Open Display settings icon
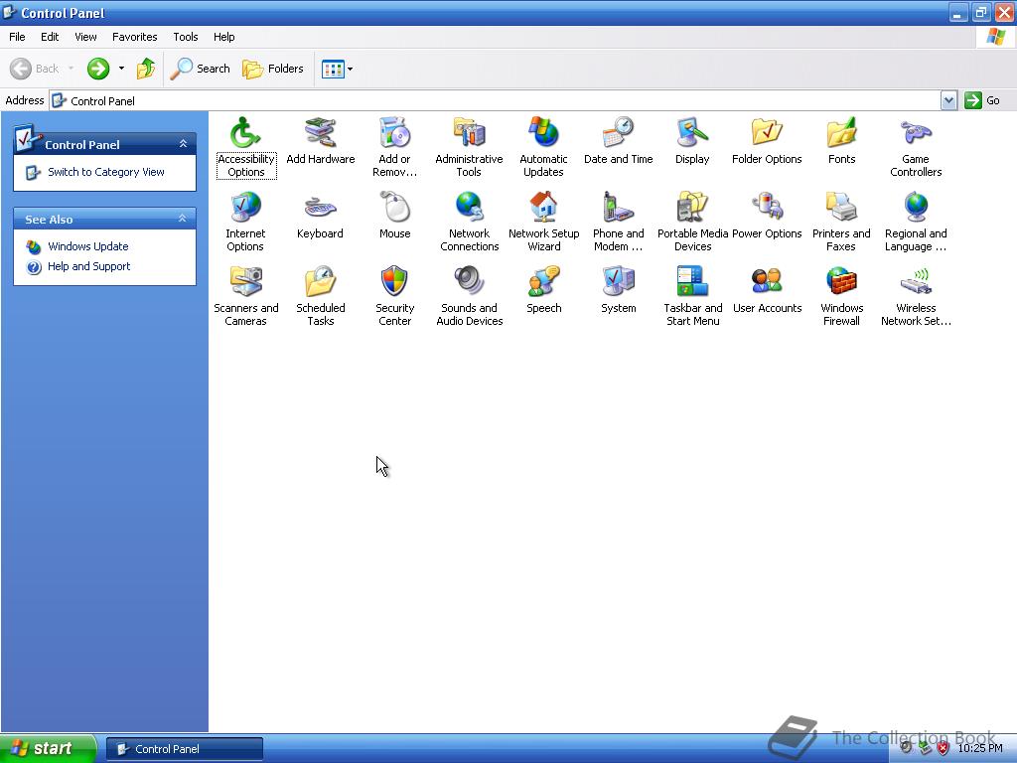This screenshot has height=763, width=1017. 692,133
